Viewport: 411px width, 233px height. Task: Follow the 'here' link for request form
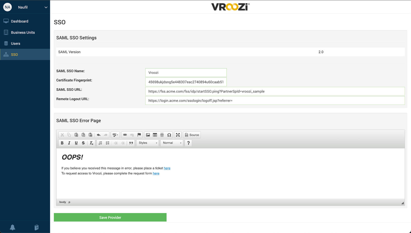click(x=156, y=173)
